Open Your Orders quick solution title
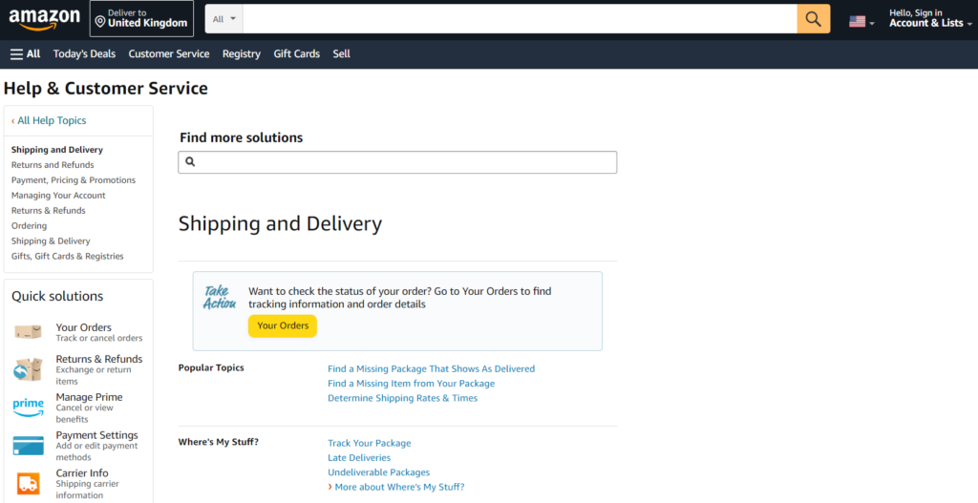This screenshot has height=503, width=978. pyautogui.click(x=84, y=327)
